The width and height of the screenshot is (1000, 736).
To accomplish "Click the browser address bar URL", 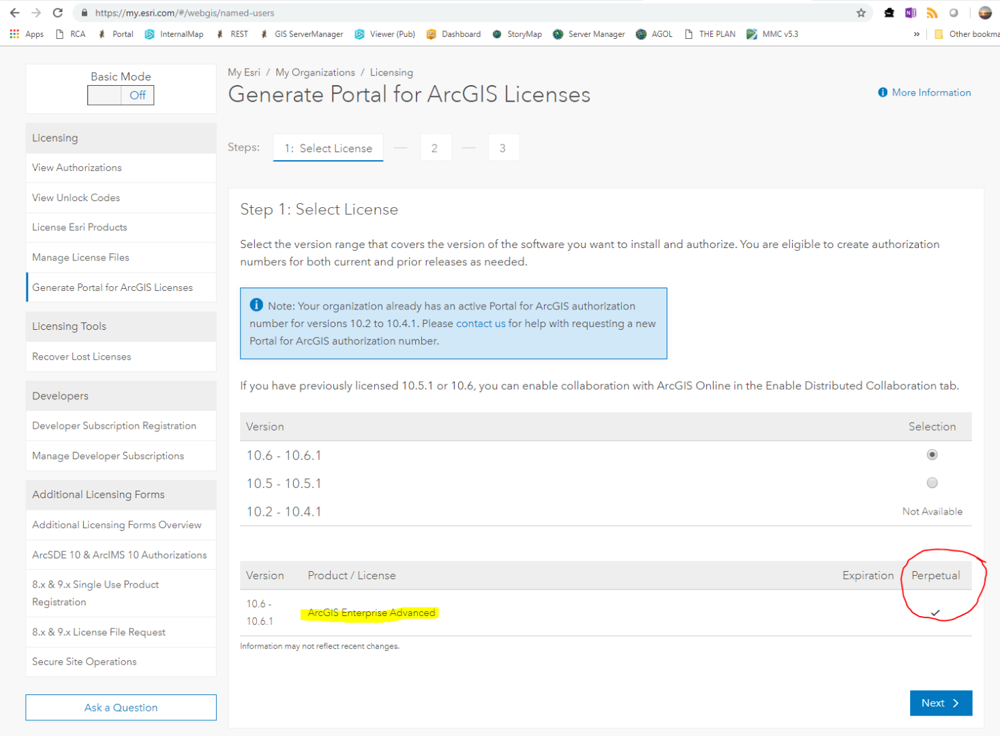I will (x=185, y=13).
